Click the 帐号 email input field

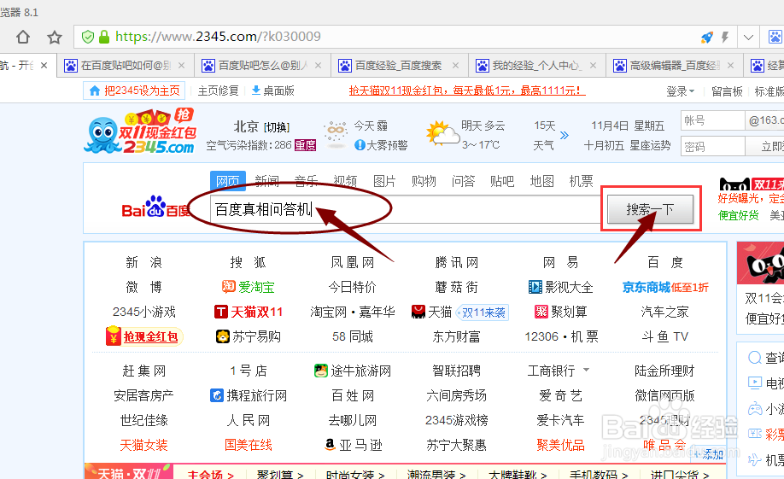712,120
